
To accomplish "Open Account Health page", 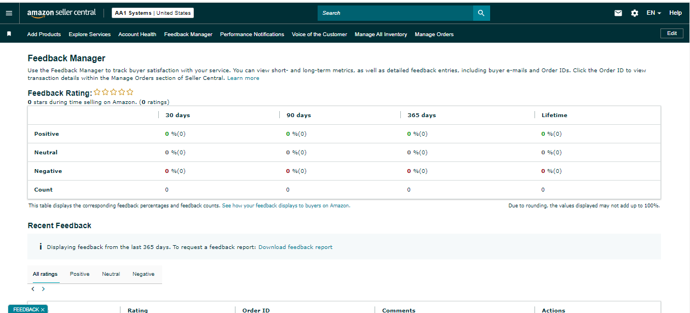I will point(137,34).
